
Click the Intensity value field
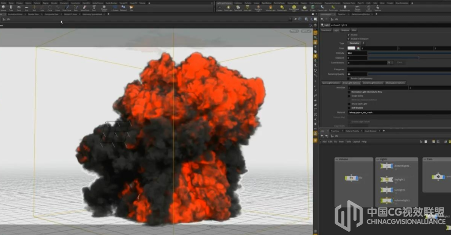[357, 53]
